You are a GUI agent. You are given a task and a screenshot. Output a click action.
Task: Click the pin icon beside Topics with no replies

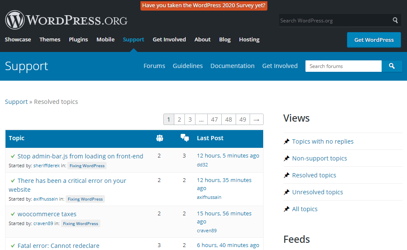(x=286, y=141)
